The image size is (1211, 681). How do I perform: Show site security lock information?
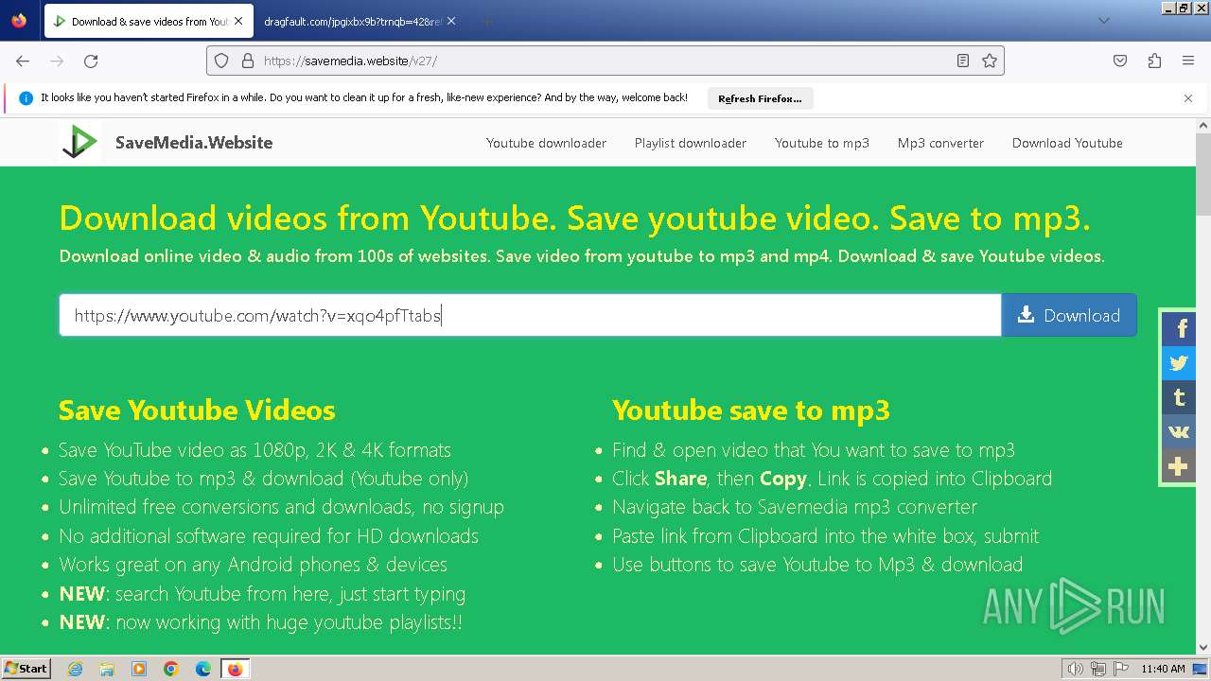point(248,61)
